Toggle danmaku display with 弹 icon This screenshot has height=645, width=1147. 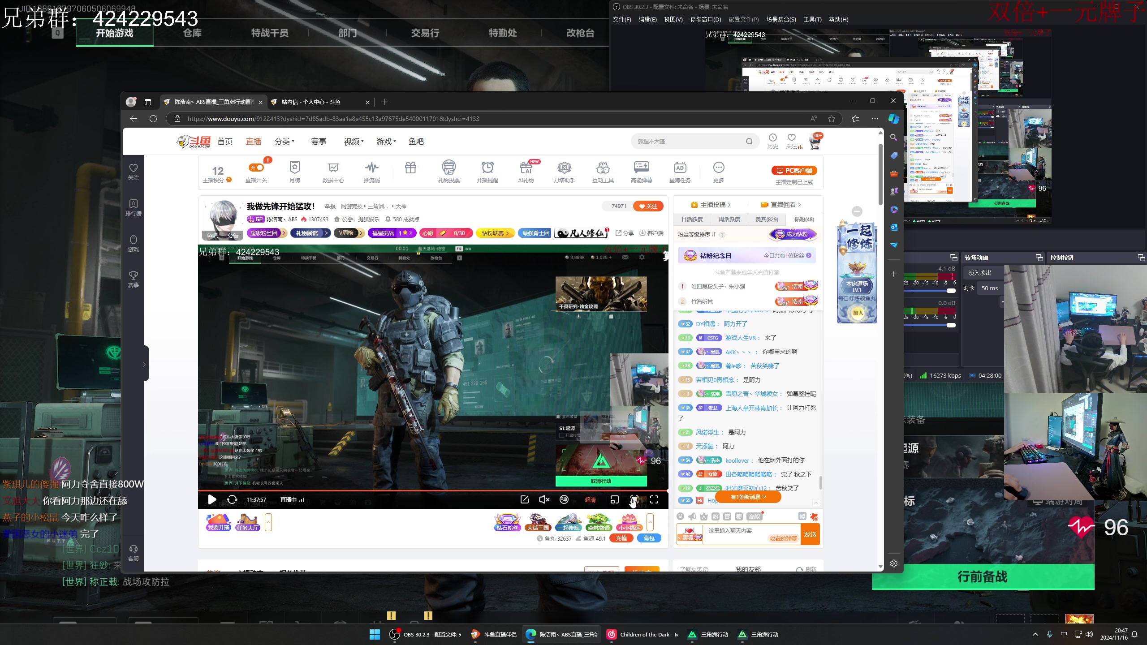pos(564,499)
